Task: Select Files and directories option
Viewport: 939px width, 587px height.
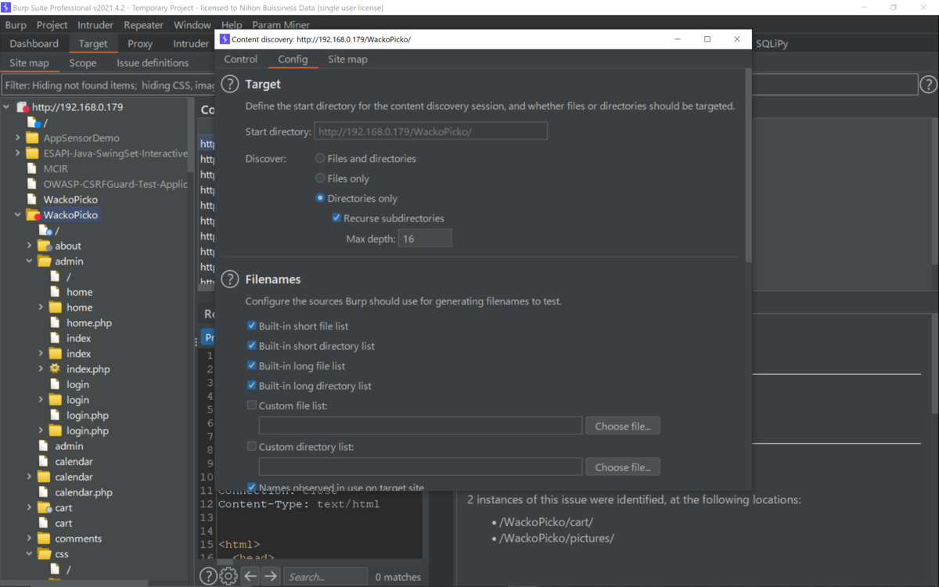Action: [320, 158]
